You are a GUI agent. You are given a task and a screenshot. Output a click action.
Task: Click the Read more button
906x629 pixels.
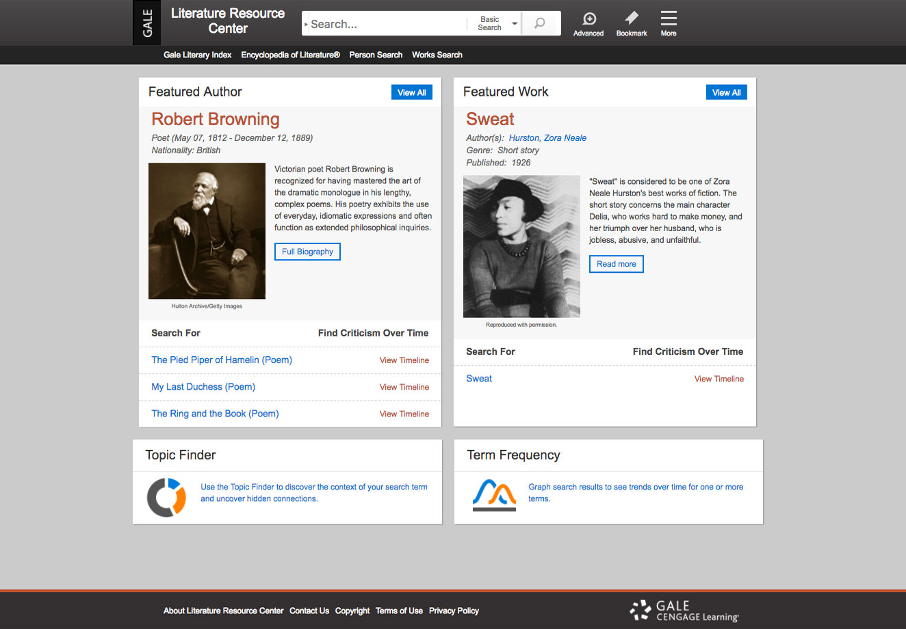[x=617, y=264]
